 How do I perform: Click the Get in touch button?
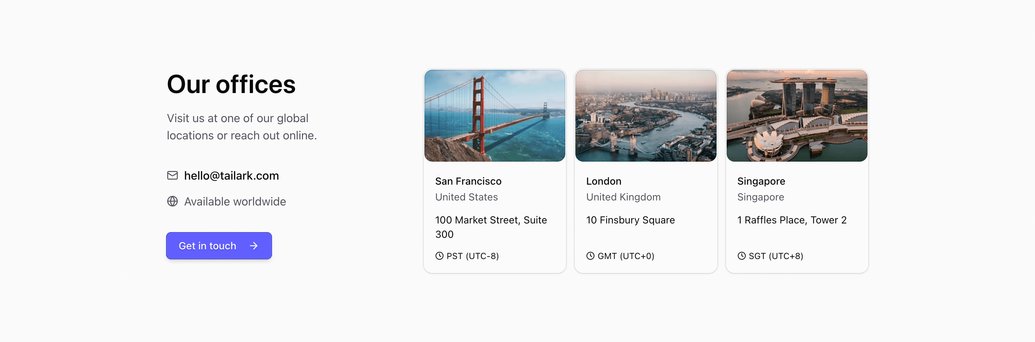coord(219,246)
